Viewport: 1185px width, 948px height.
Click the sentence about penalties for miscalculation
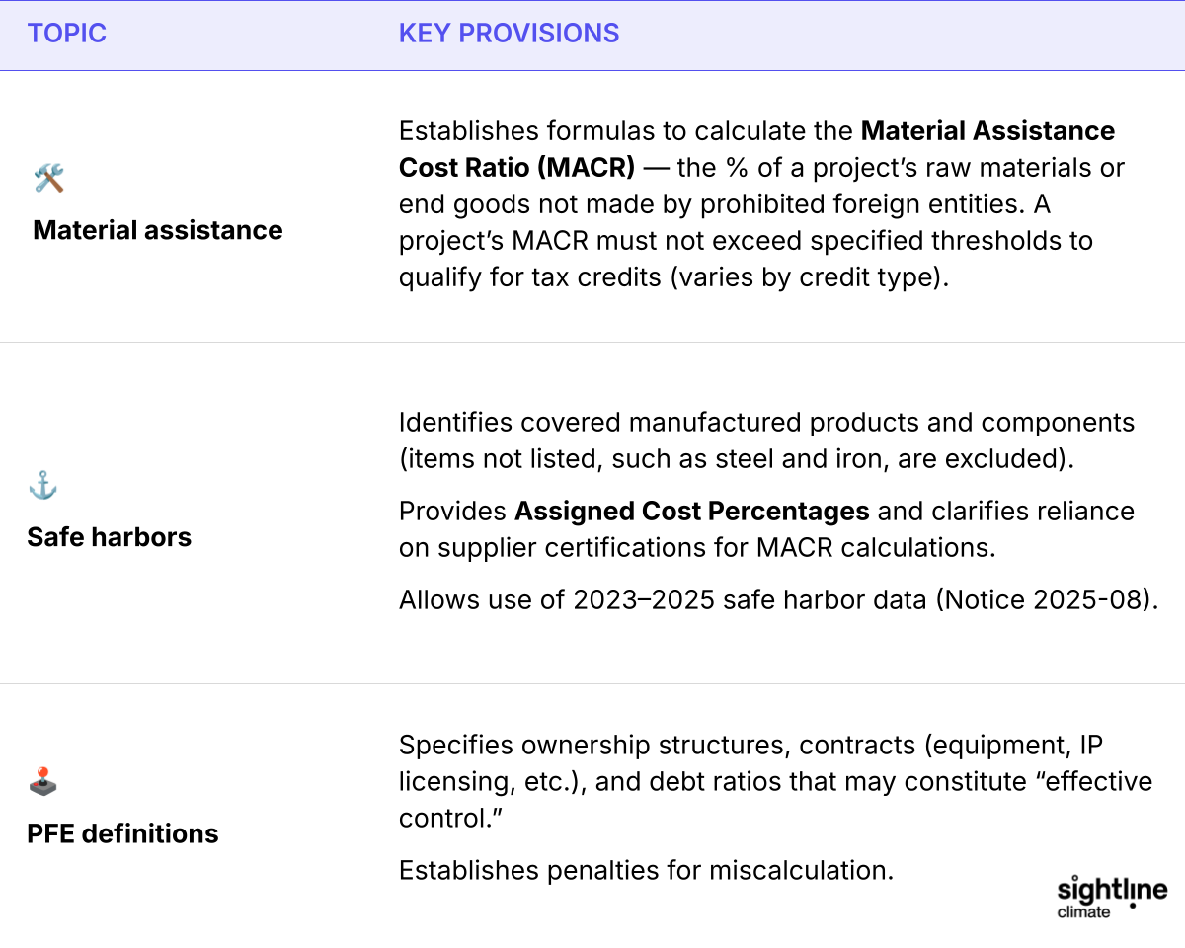coord(646,870)
